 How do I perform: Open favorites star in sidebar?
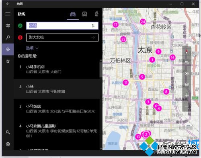[x=8, y=61]
